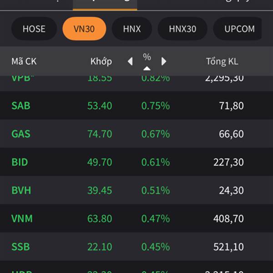The width and height of the screenshot is (273, 273).
Task: Select the SSB ticker symbol
Action: point(20,247)
